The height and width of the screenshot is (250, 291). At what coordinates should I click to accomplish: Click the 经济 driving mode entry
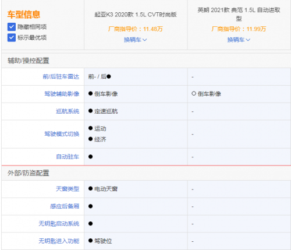[97, 139]
